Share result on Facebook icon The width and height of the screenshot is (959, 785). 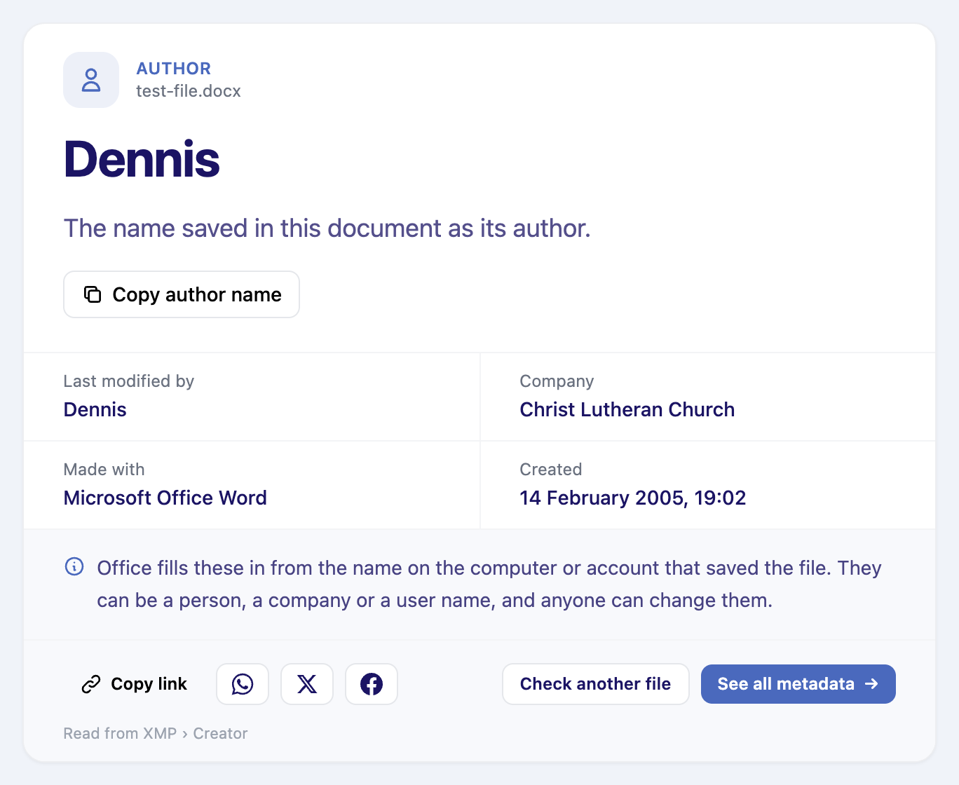coord(372,684)
